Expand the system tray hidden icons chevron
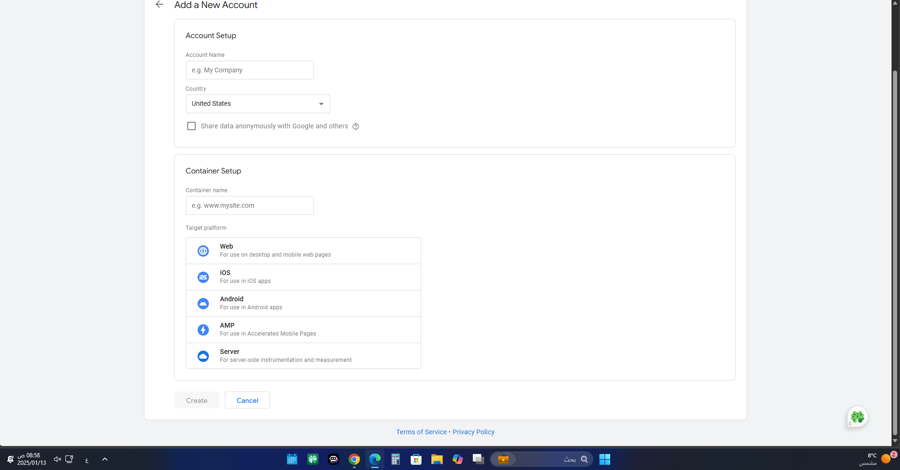This screenshot has width=900, height=470. [105, 459]
